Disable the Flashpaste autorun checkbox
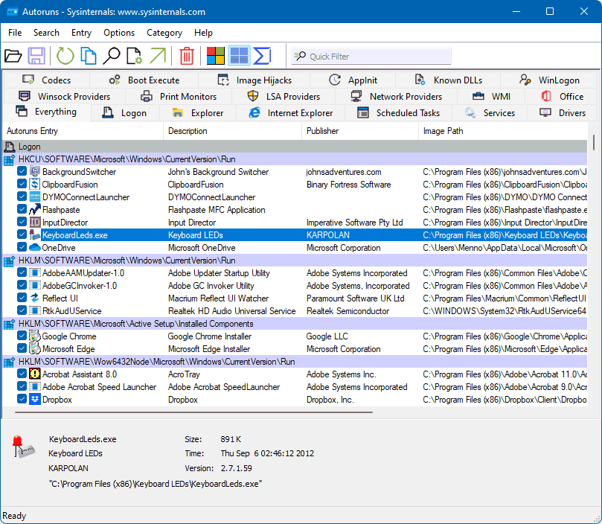The height and width of the screenshot is (524, 602). pyautogui.click(x=22, y=209)
